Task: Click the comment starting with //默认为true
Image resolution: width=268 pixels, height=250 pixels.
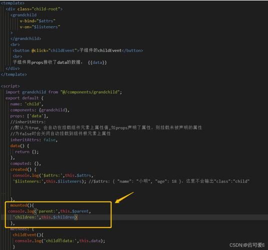Action: pyautogui.click(x=106, y=128)
